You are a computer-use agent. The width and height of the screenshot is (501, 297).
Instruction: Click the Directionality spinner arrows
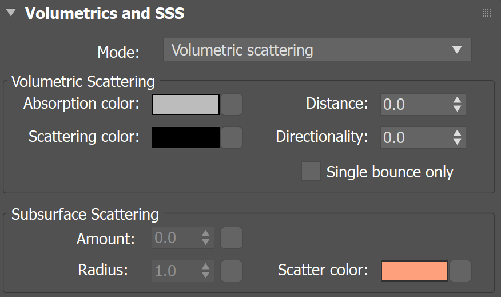point(457,138)
